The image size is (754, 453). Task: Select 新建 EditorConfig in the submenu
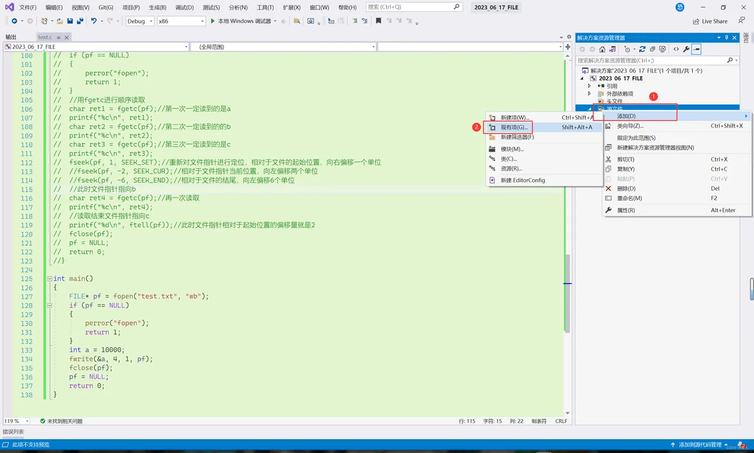543,180
